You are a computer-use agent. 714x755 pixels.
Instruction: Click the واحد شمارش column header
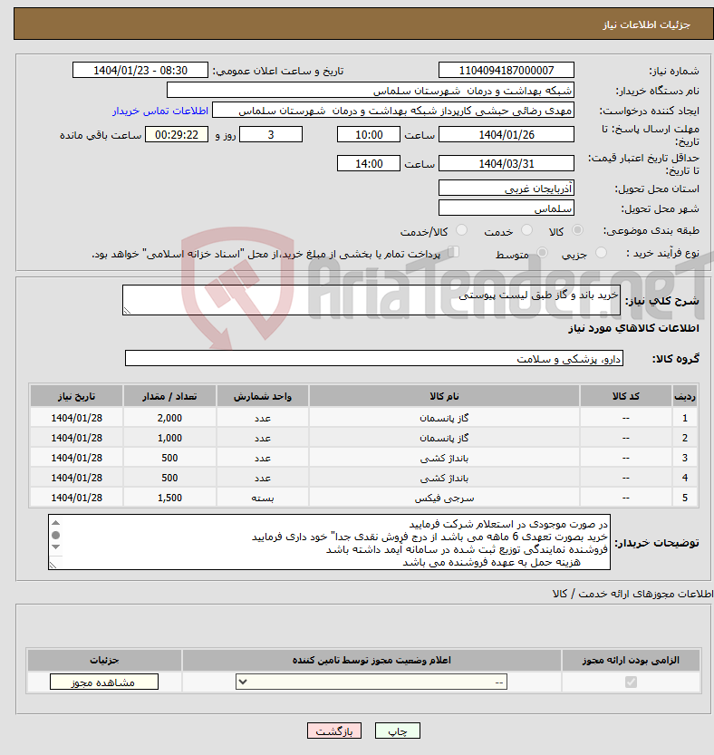pyautogui.click(x=263, y=396)
